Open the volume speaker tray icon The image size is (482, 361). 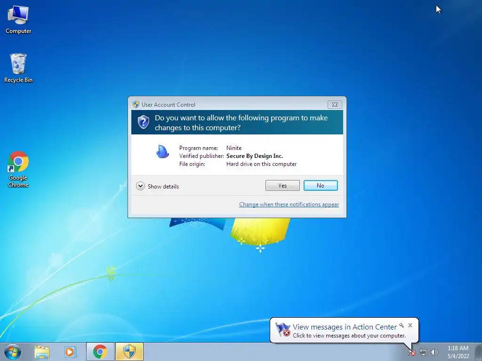(434, 352)
